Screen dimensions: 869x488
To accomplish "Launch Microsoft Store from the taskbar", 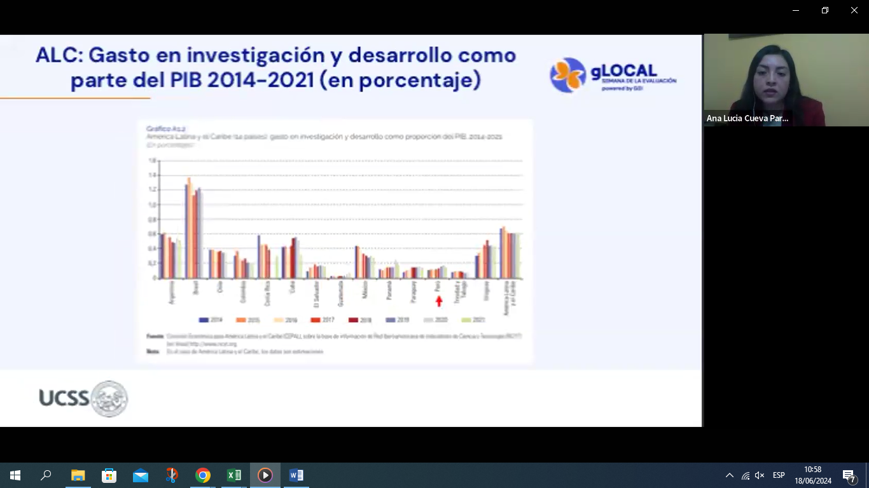I will 109,475.
